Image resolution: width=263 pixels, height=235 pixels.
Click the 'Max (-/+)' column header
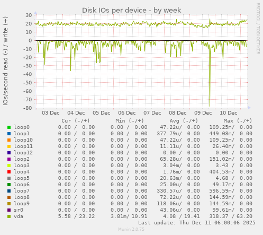click(238, 121)
